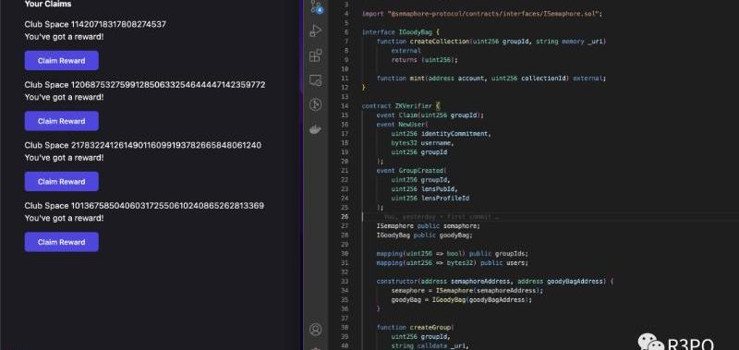Open the Docker whale view

click(315, 129)
